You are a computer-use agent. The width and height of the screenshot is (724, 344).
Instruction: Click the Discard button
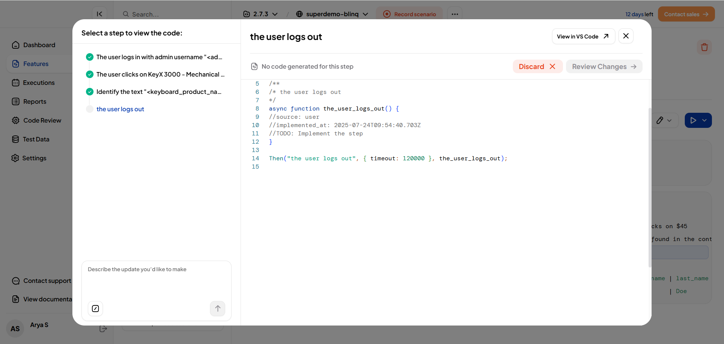[x=537, y=66]
